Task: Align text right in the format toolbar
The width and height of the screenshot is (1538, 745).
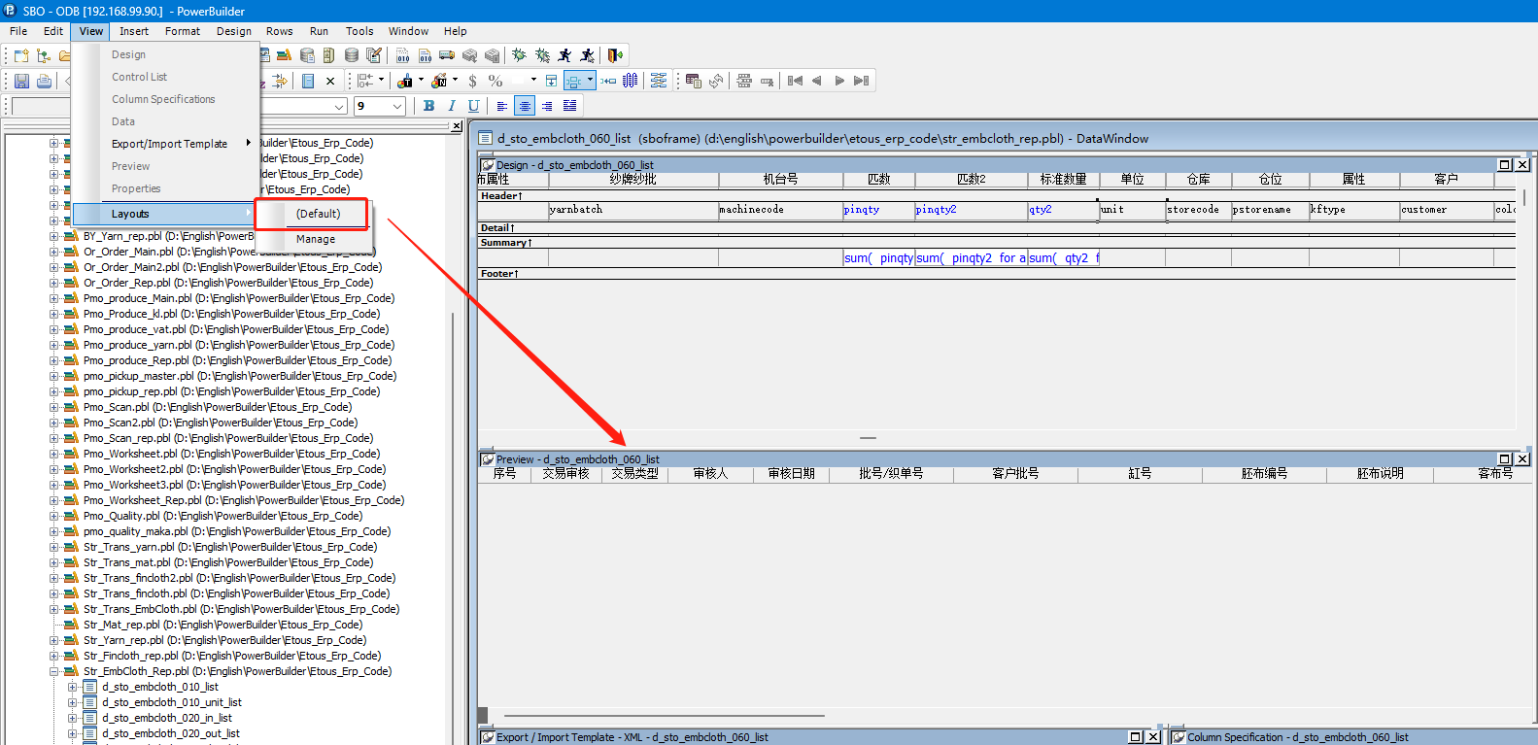Action: coord(547,106)
